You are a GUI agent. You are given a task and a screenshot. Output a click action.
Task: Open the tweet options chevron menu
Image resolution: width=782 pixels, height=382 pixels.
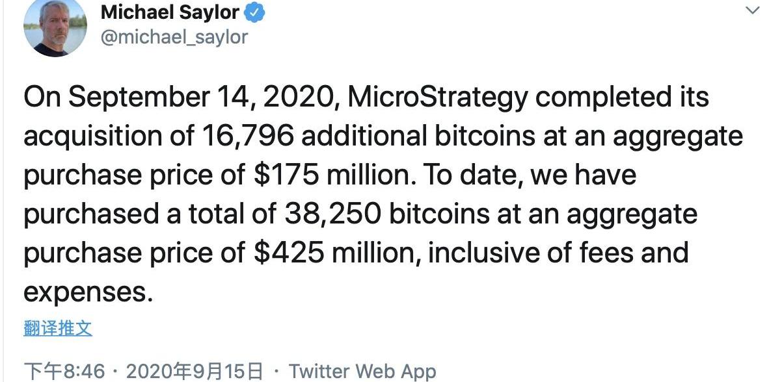(751, 11)
